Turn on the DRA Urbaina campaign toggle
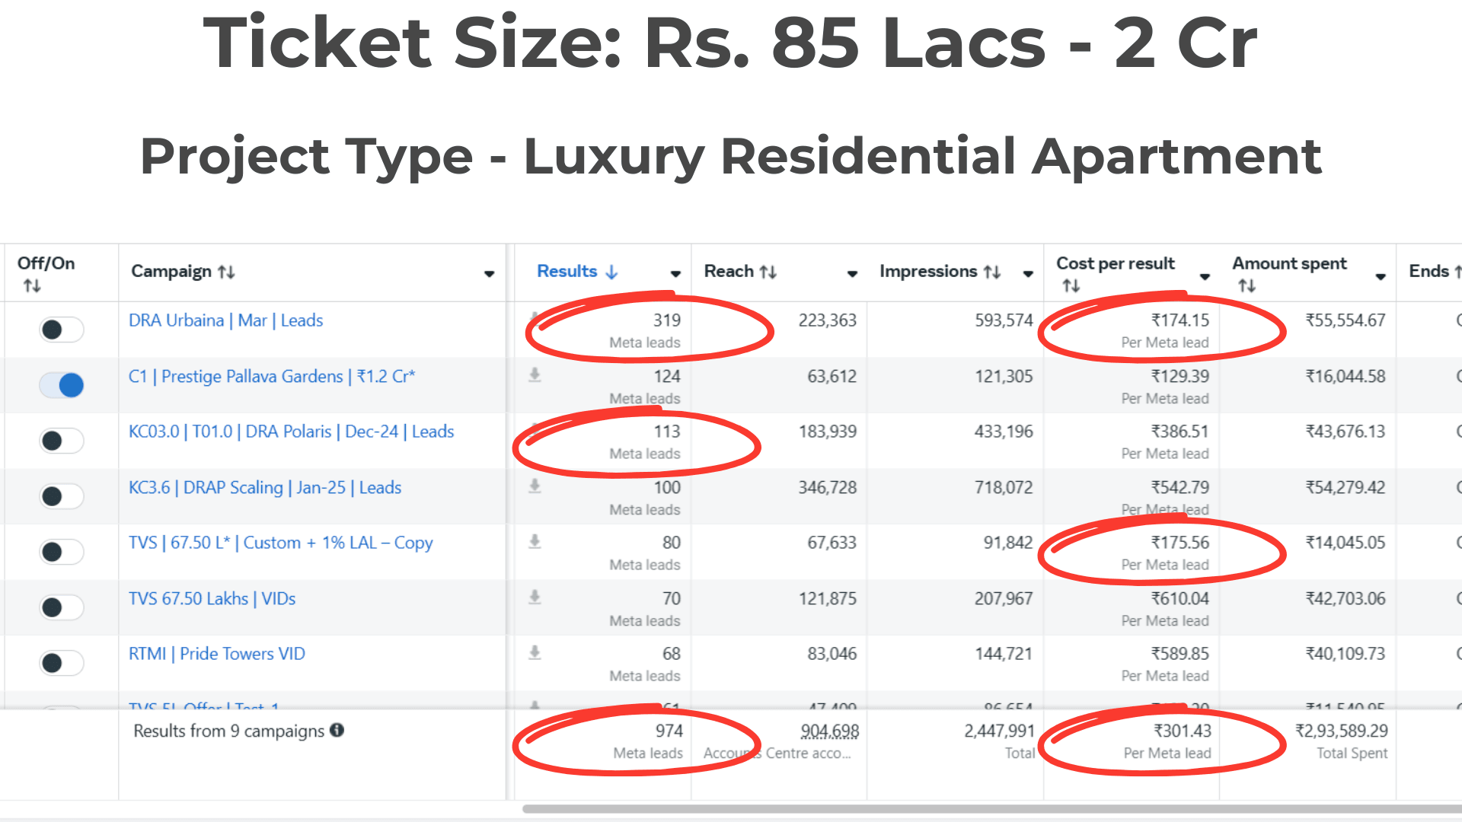This screenshot has height=822, width=1462. (62, 330)
